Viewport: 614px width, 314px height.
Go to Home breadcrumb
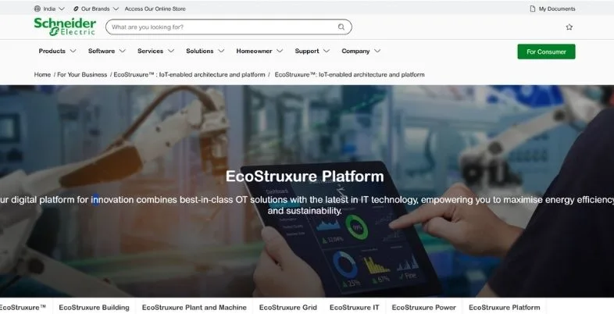pyautogui.click(x=42, y=74)
